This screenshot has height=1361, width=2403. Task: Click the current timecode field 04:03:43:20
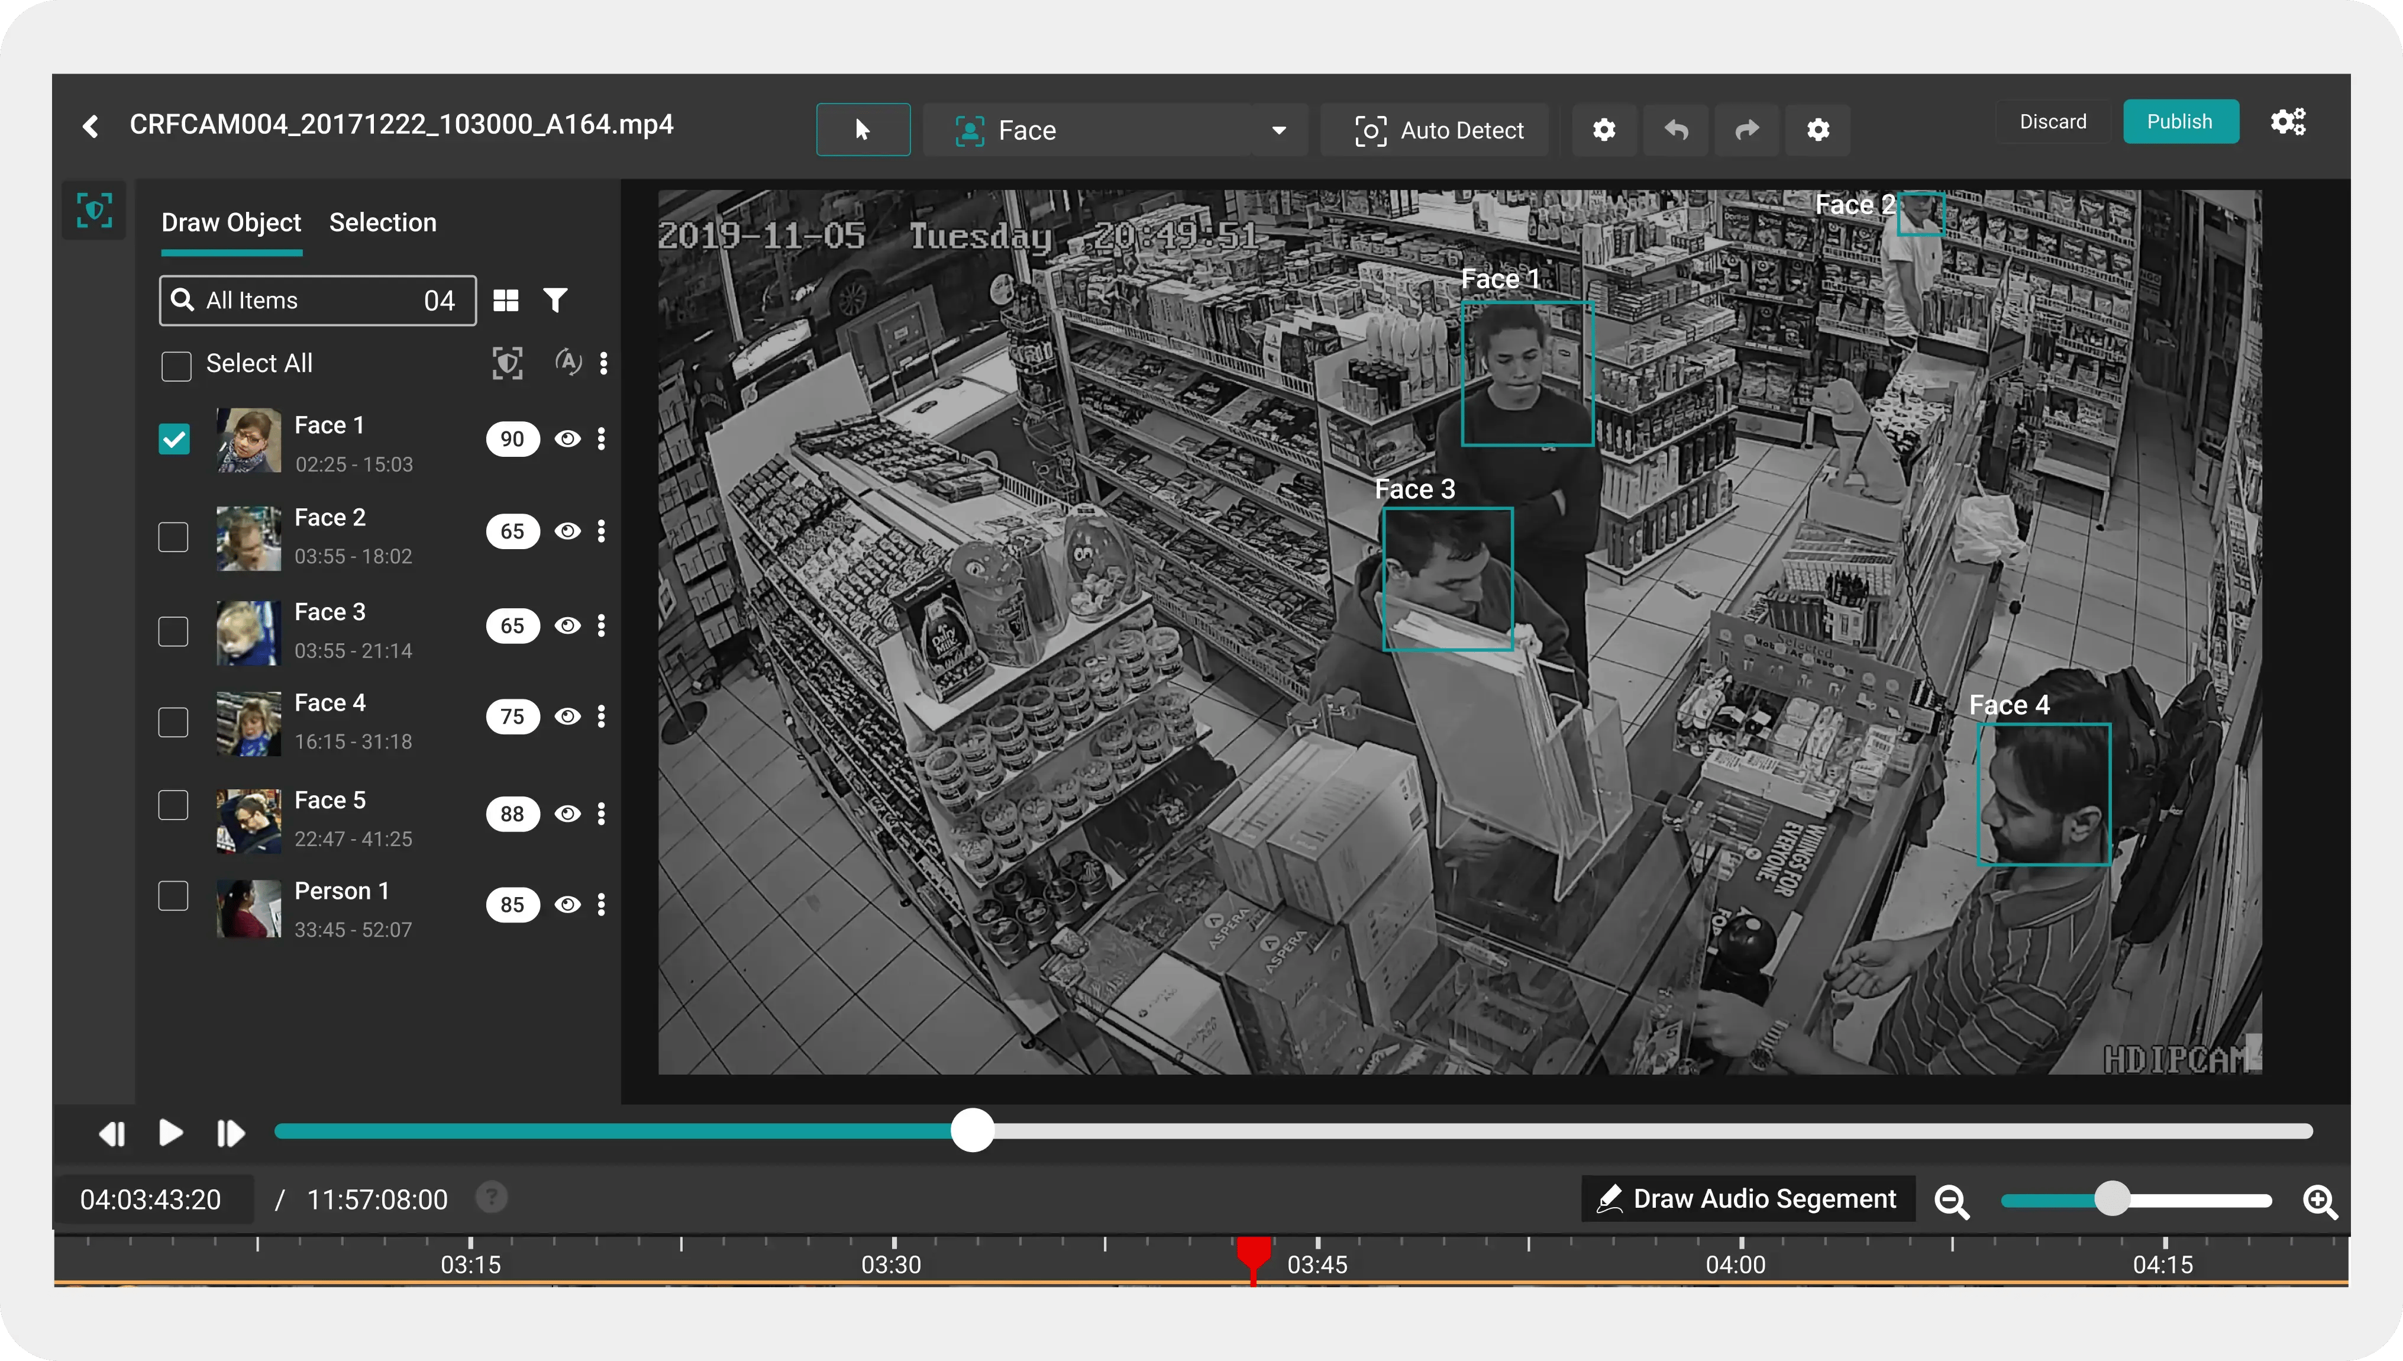153,1199
